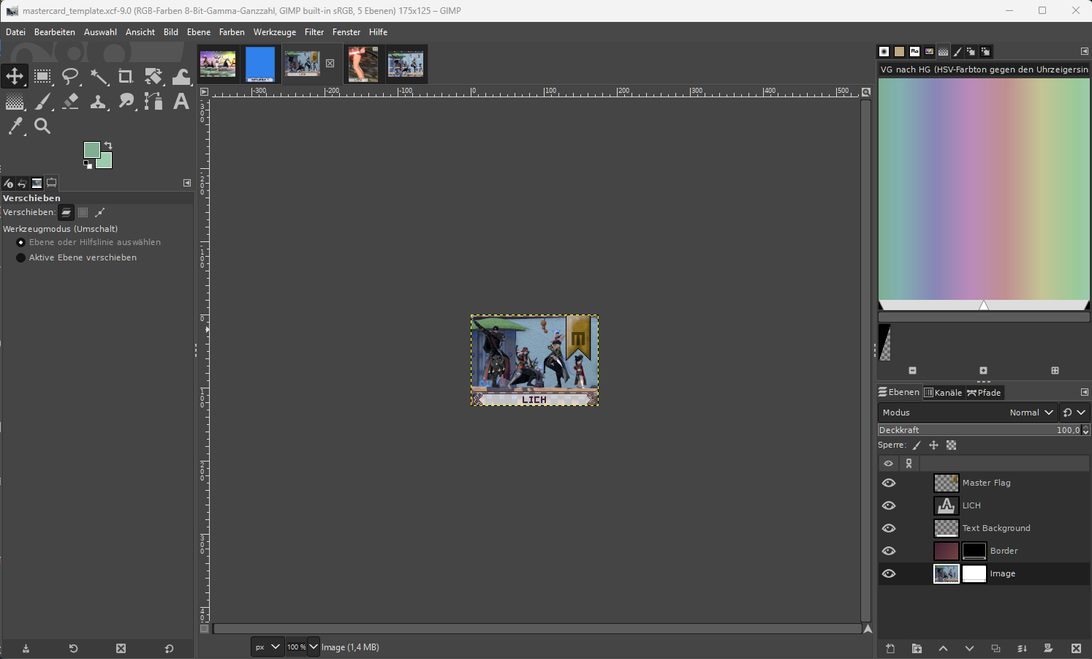
Task: Activate the Fuzzy Select magic wand tool
Action: (x=98, y=76)
